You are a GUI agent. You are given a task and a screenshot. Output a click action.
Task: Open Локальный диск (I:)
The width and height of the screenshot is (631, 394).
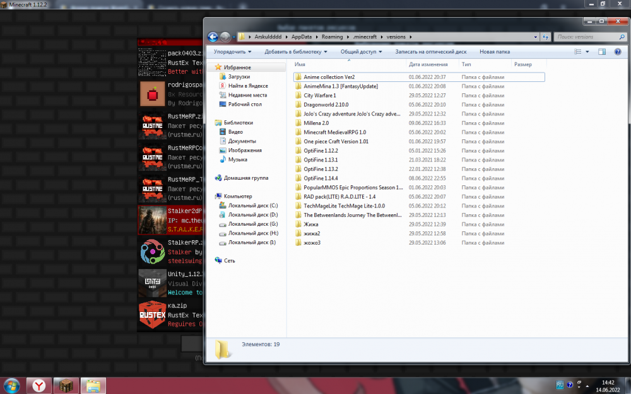252,243
